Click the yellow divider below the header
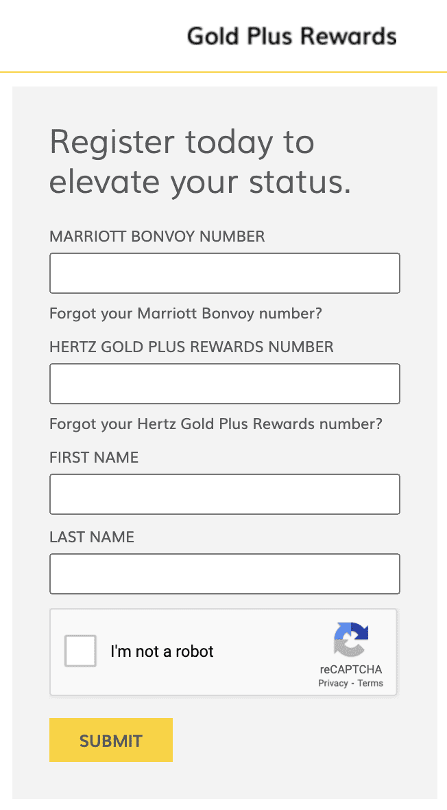 (223, 69)
